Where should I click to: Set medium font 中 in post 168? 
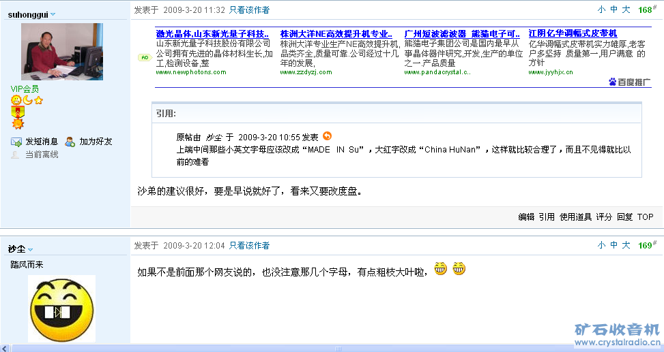click(614, 10)
